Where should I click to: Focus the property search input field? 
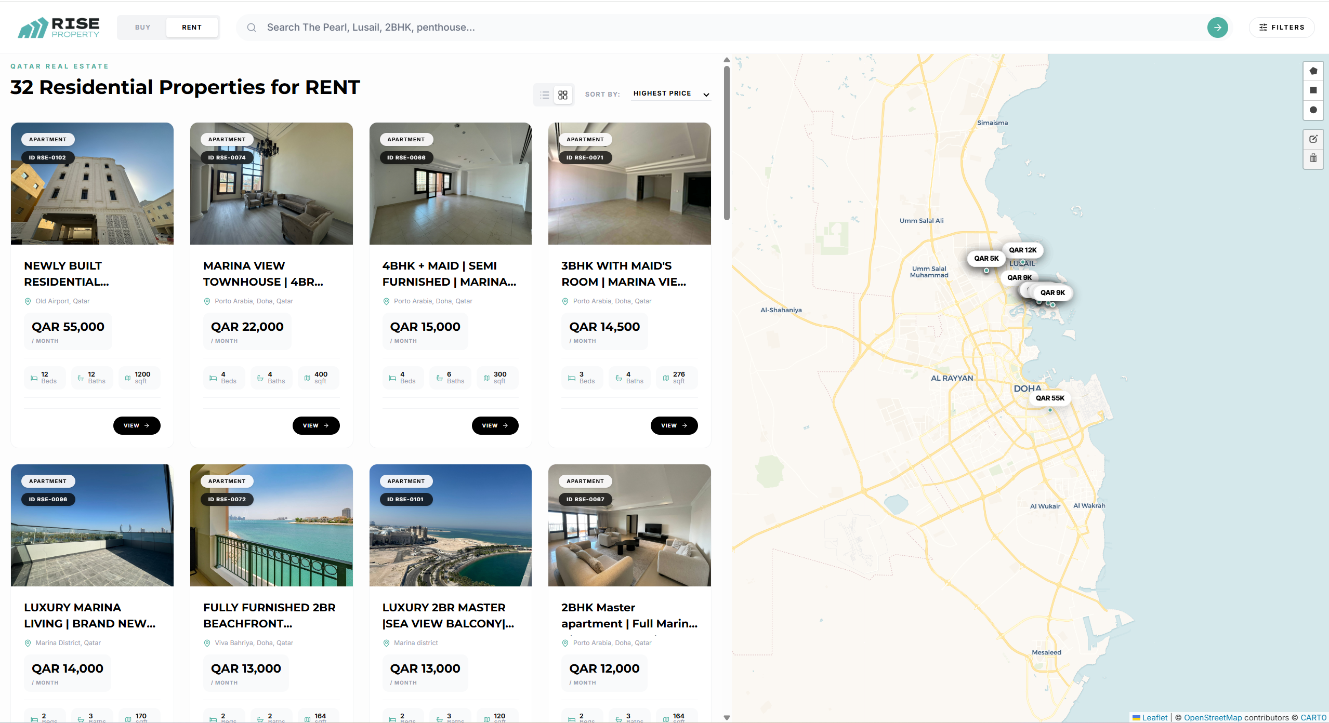tap(733, 28)
